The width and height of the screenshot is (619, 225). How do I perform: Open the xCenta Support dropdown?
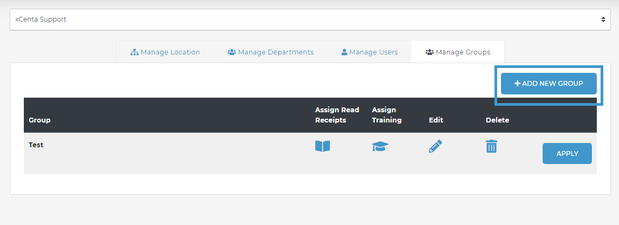310,19
